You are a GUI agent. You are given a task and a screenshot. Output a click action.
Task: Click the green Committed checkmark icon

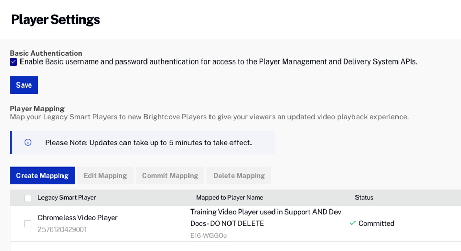pyautogui.click(x=352, y=223)
